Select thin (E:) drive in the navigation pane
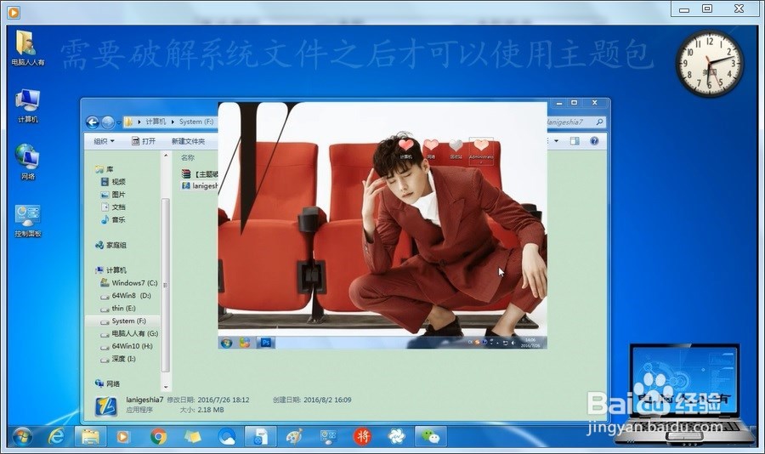 pos(118,308)
